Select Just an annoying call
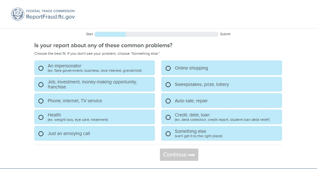 41,134
